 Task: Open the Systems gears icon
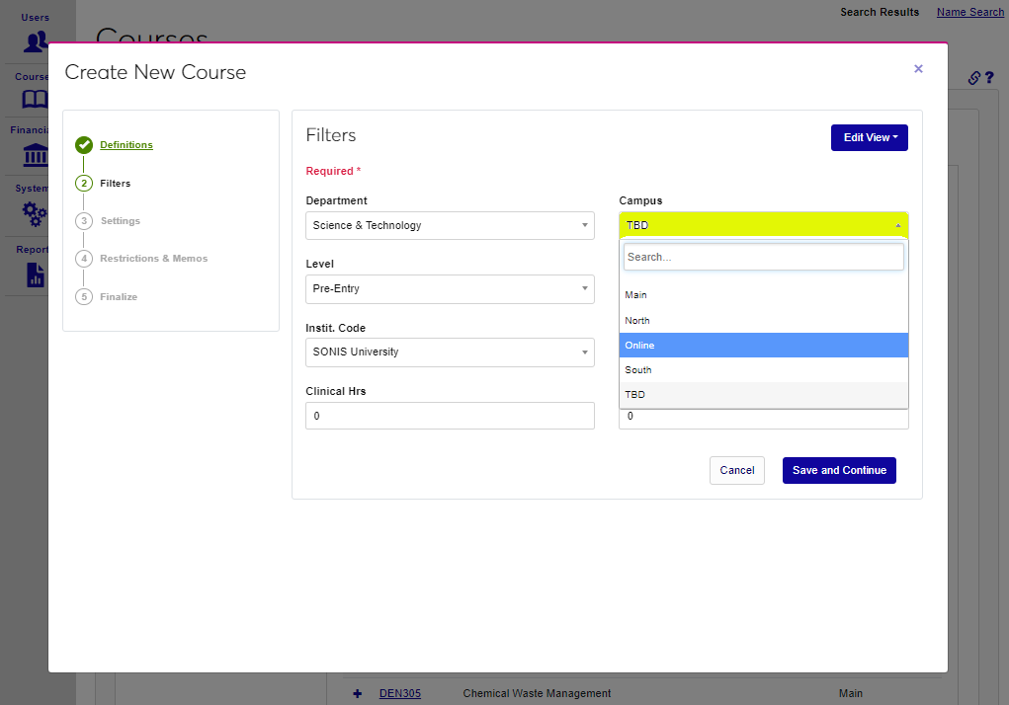(x=36, y=213)
